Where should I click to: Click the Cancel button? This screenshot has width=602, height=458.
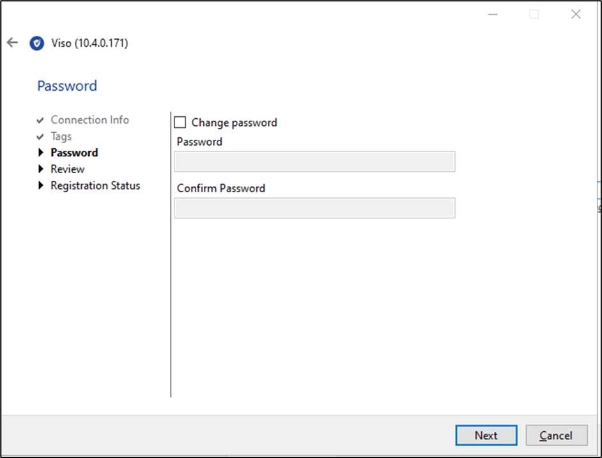pyautogui.click(x=556, y=435)
